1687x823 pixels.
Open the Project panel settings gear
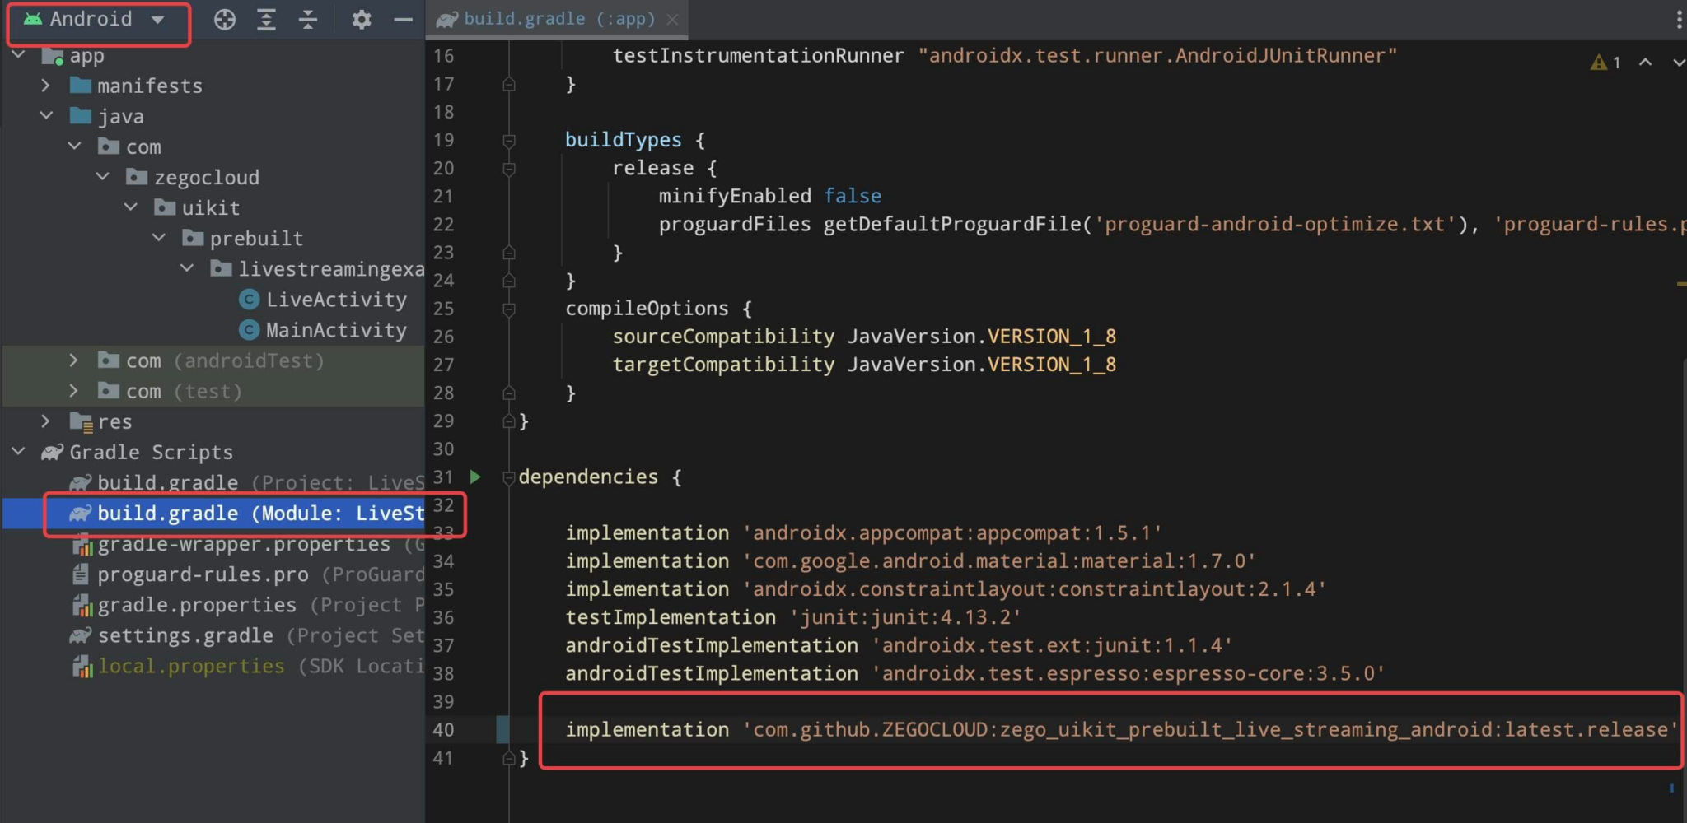coord(361,19)
